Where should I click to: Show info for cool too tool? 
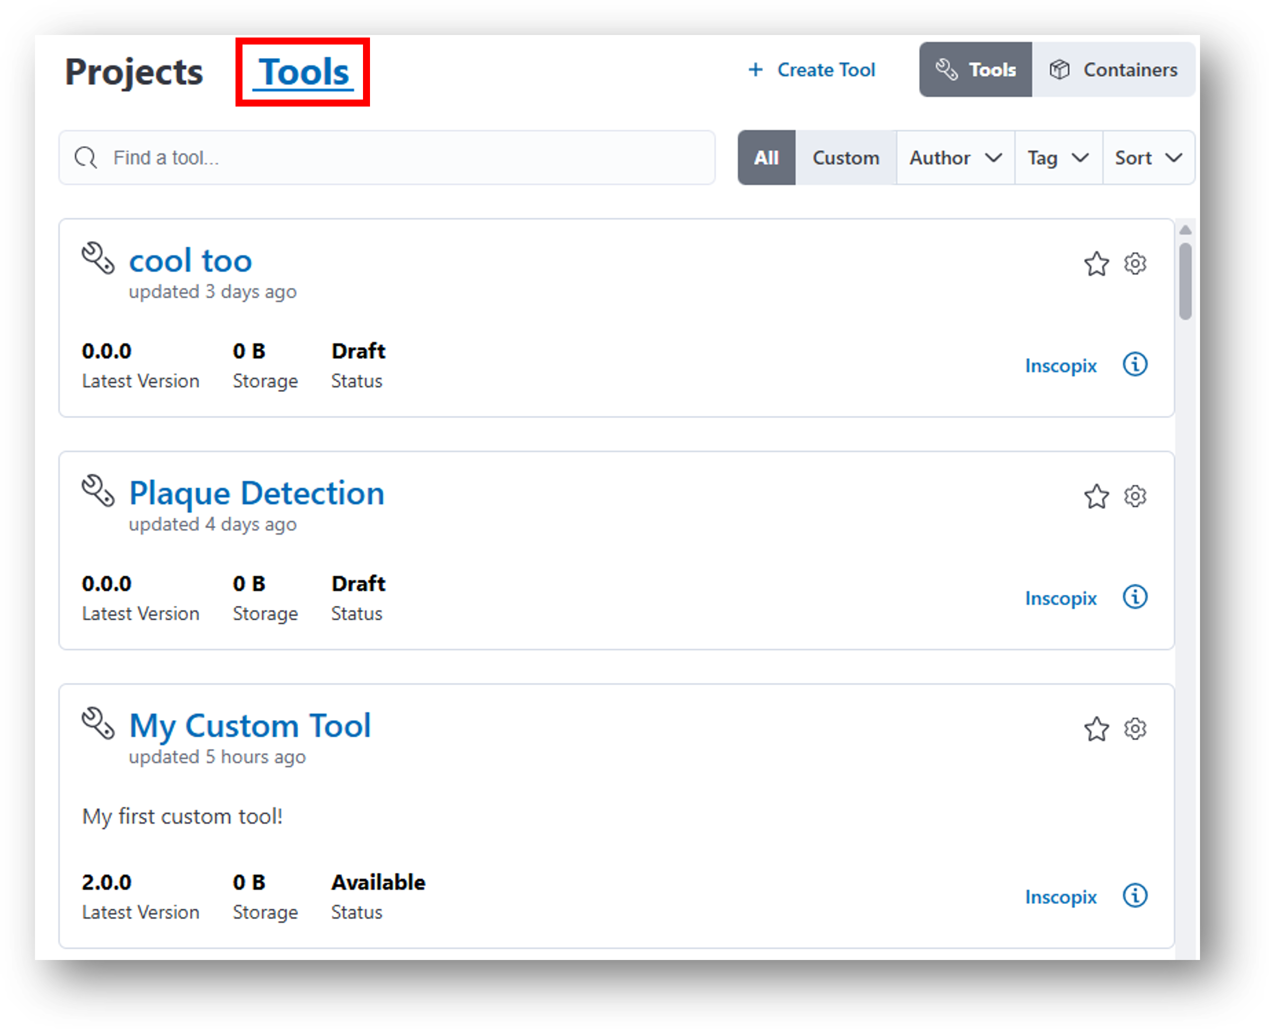1134,365
